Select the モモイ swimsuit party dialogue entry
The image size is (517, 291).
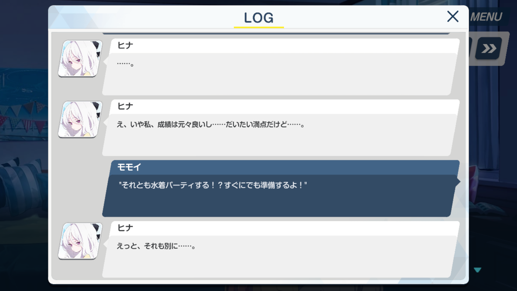click(x=281, y=189)
